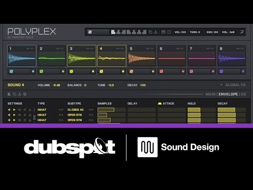
Task: Click the blue randomize dice for sound 1
Action: coord(12,71)
